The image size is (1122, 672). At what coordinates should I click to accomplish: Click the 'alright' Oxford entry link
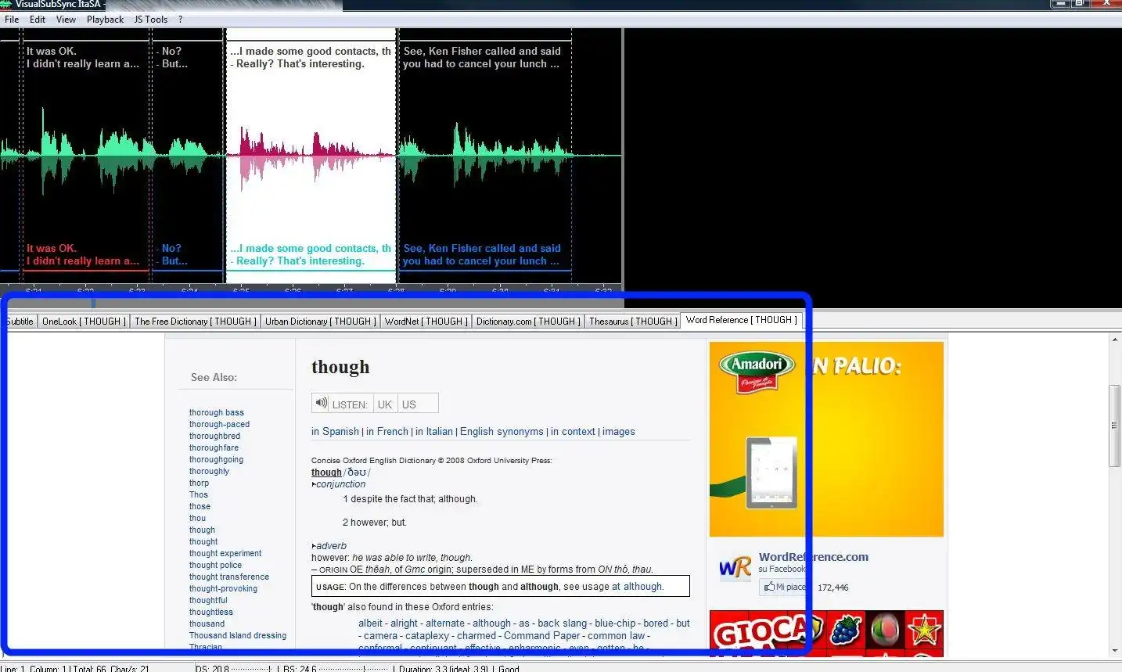(404, 623)
